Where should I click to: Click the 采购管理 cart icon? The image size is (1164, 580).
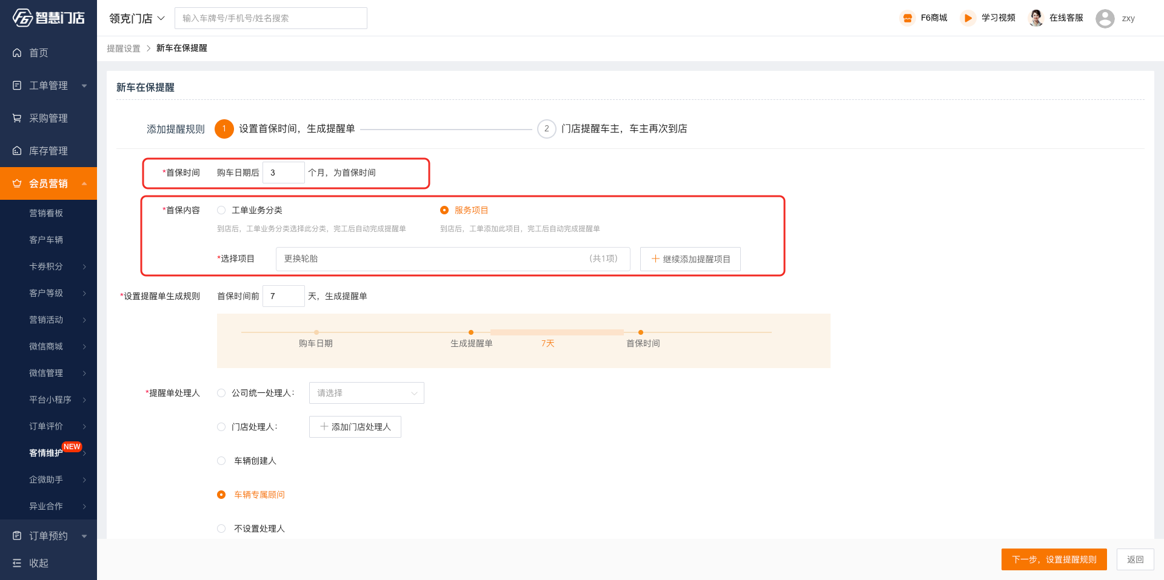17,118
